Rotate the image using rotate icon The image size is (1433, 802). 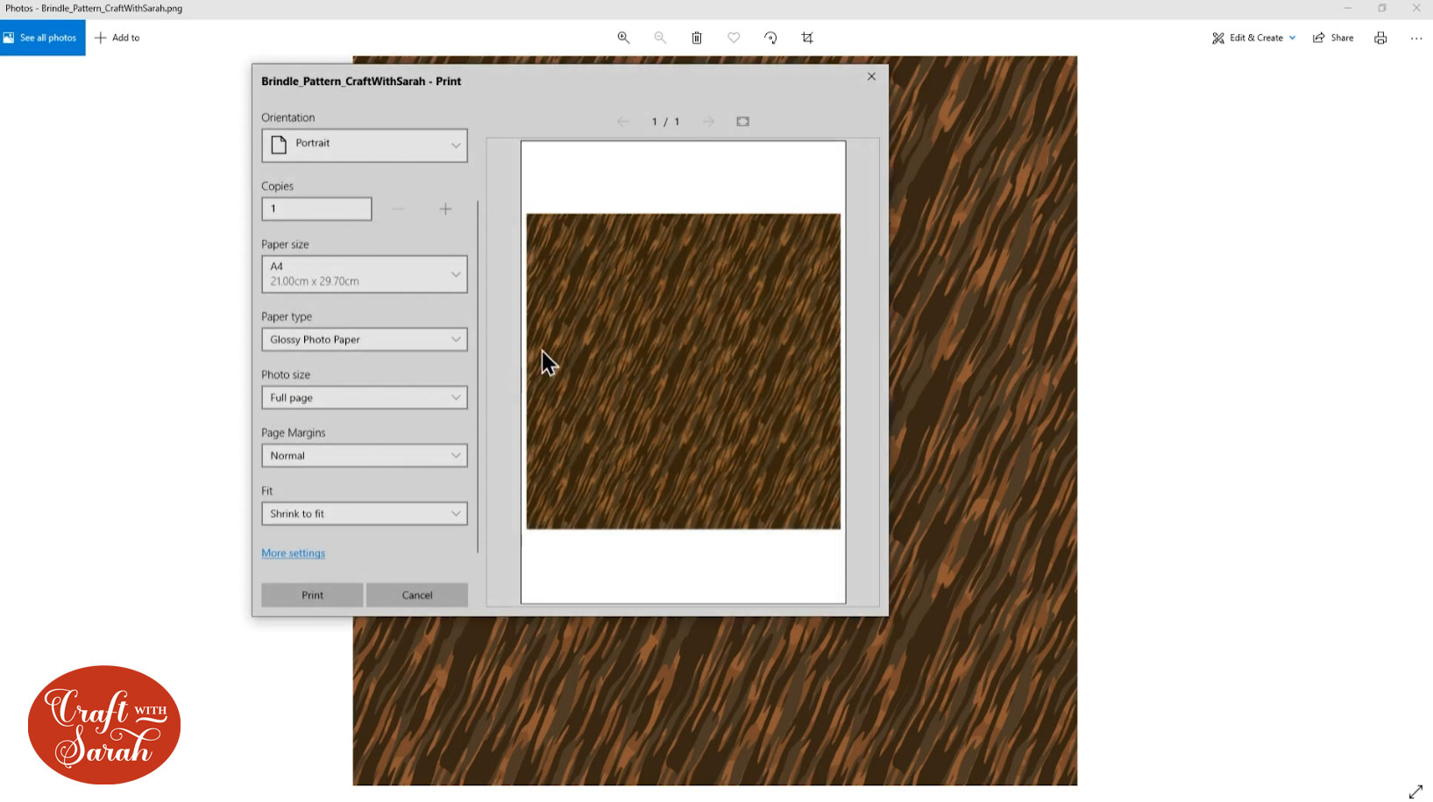pyautogui.click(x=770, y=38)
